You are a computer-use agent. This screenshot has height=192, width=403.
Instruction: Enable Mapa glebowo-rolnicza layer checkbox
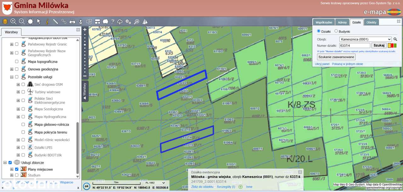pos(23,124)
